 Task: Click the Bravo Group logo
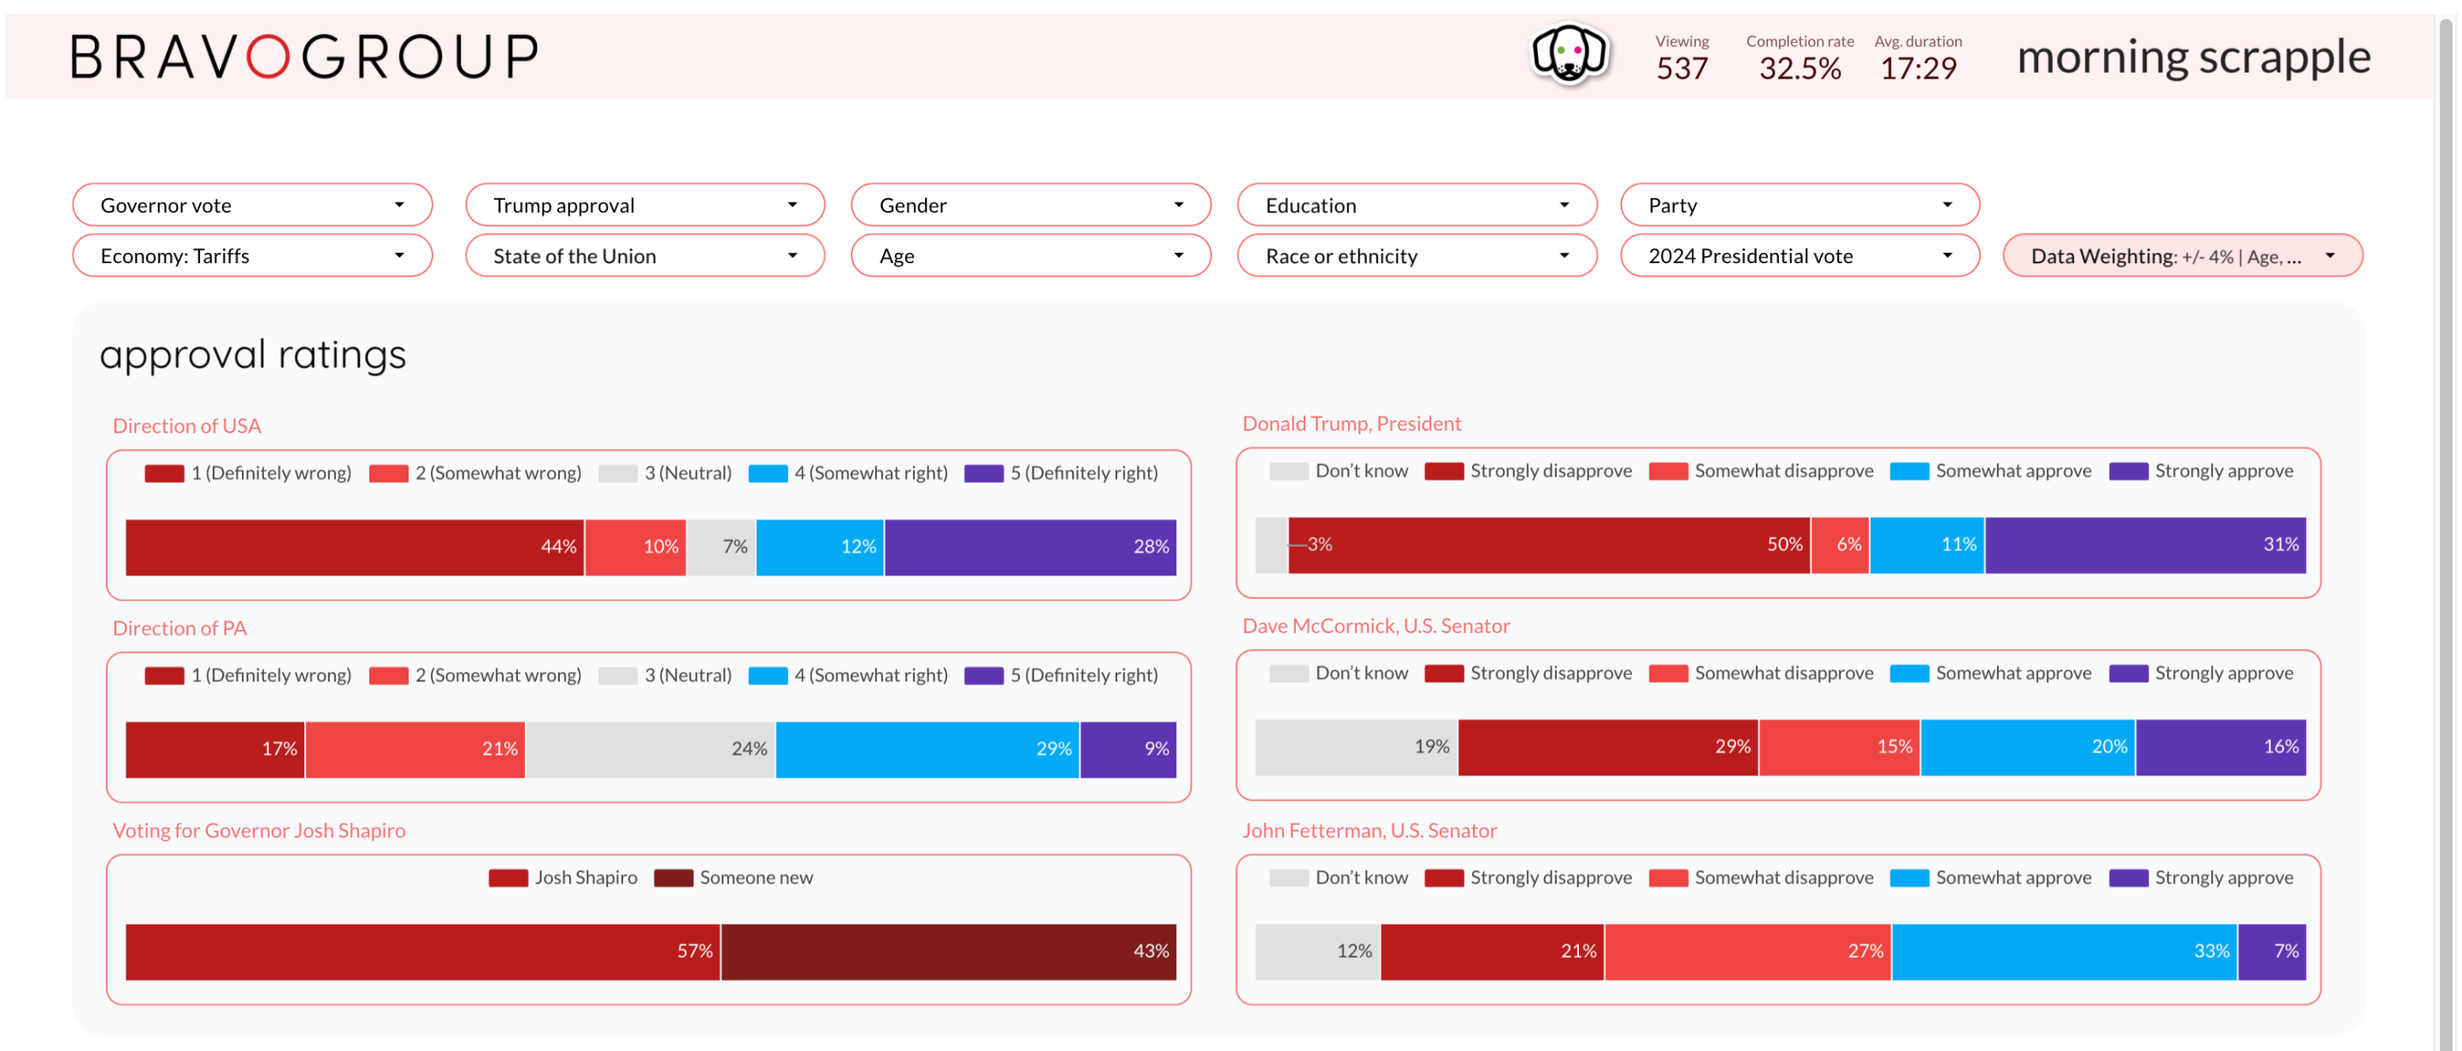(304, 56)
